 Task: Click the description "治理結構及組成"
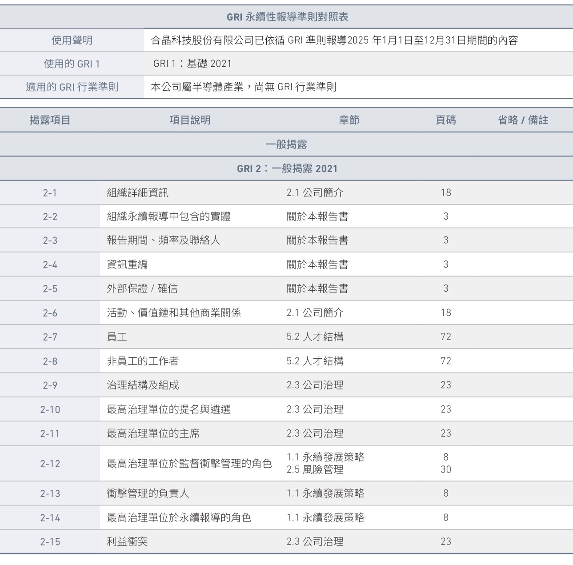coord(143,385)
